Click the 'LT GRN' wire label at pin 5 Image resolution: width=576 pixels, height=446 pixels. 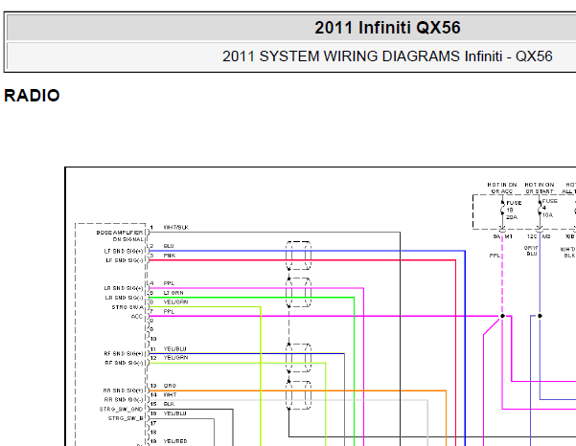pyautogui.click(x=173, y=293)
